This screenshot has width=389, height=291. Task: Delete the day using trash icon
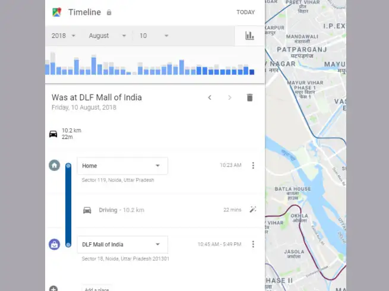click(x=249, y=97)
